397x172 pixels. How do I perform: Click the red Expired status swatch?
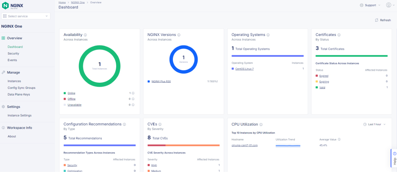(317, 76)
